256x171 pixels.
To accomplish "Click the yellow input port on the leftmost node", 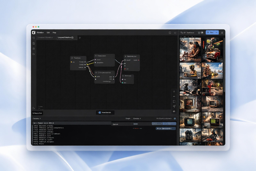I will [x=71, y=62].
